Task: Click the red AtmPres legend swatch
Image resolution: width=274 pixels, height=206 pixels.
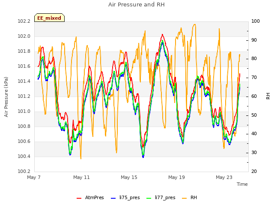Action: 79,198
